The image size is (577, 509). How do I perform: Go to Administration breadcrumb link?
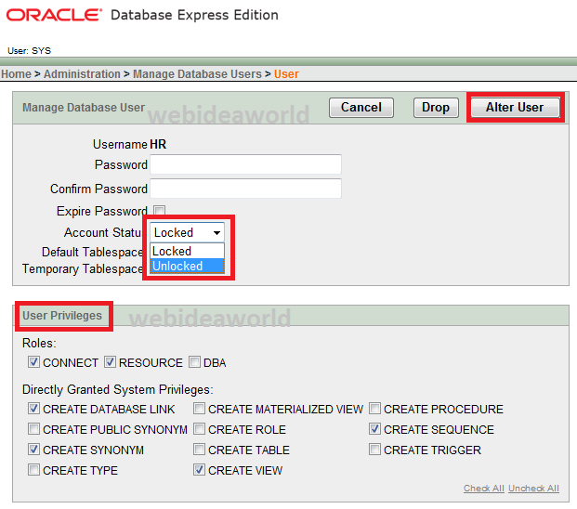(x=82, y=74)
